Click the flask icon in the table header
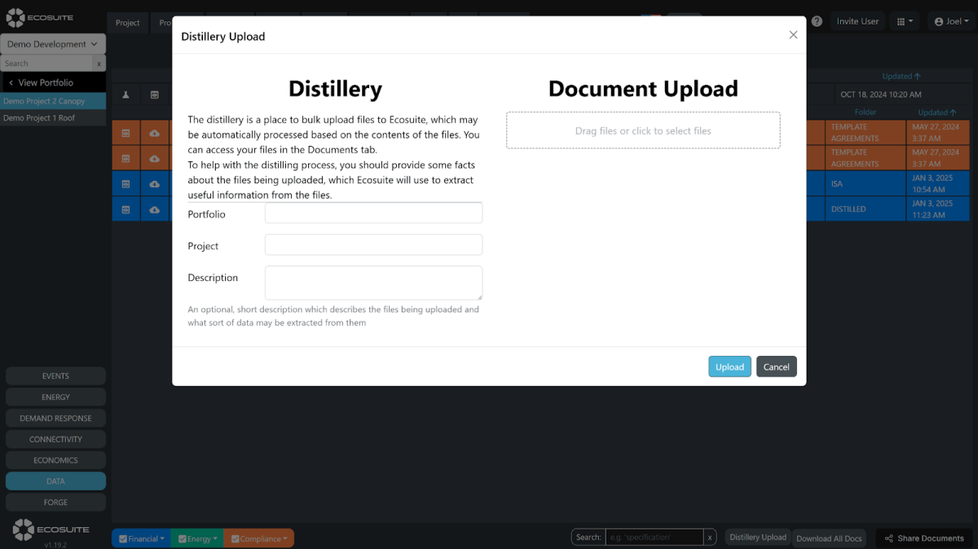978x549 pixels. click(126, 94)
